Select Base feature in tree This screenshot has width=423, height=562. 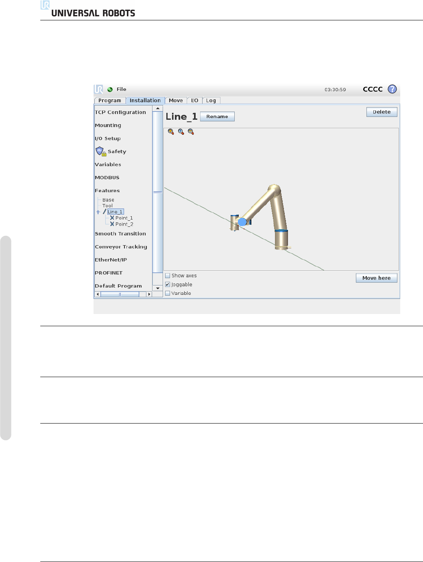click(108, 200)
